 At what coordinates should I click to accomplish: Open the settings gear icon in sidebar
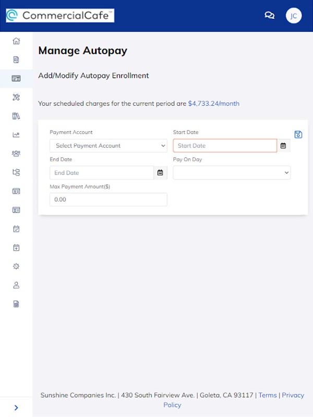(16, 266)
